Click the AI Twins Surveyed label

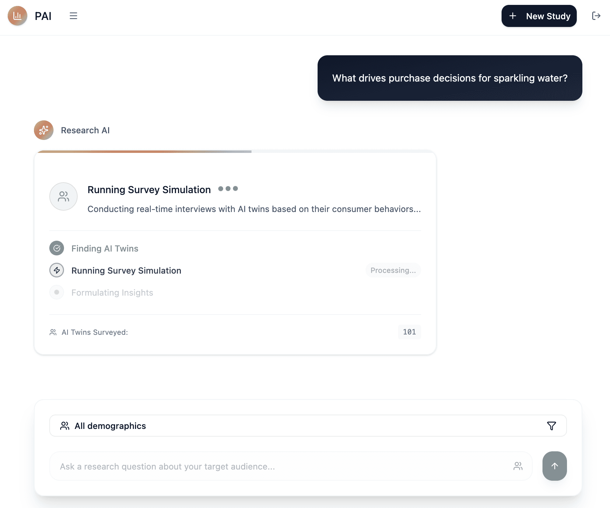pyautogui.click(x=95, y=332)
